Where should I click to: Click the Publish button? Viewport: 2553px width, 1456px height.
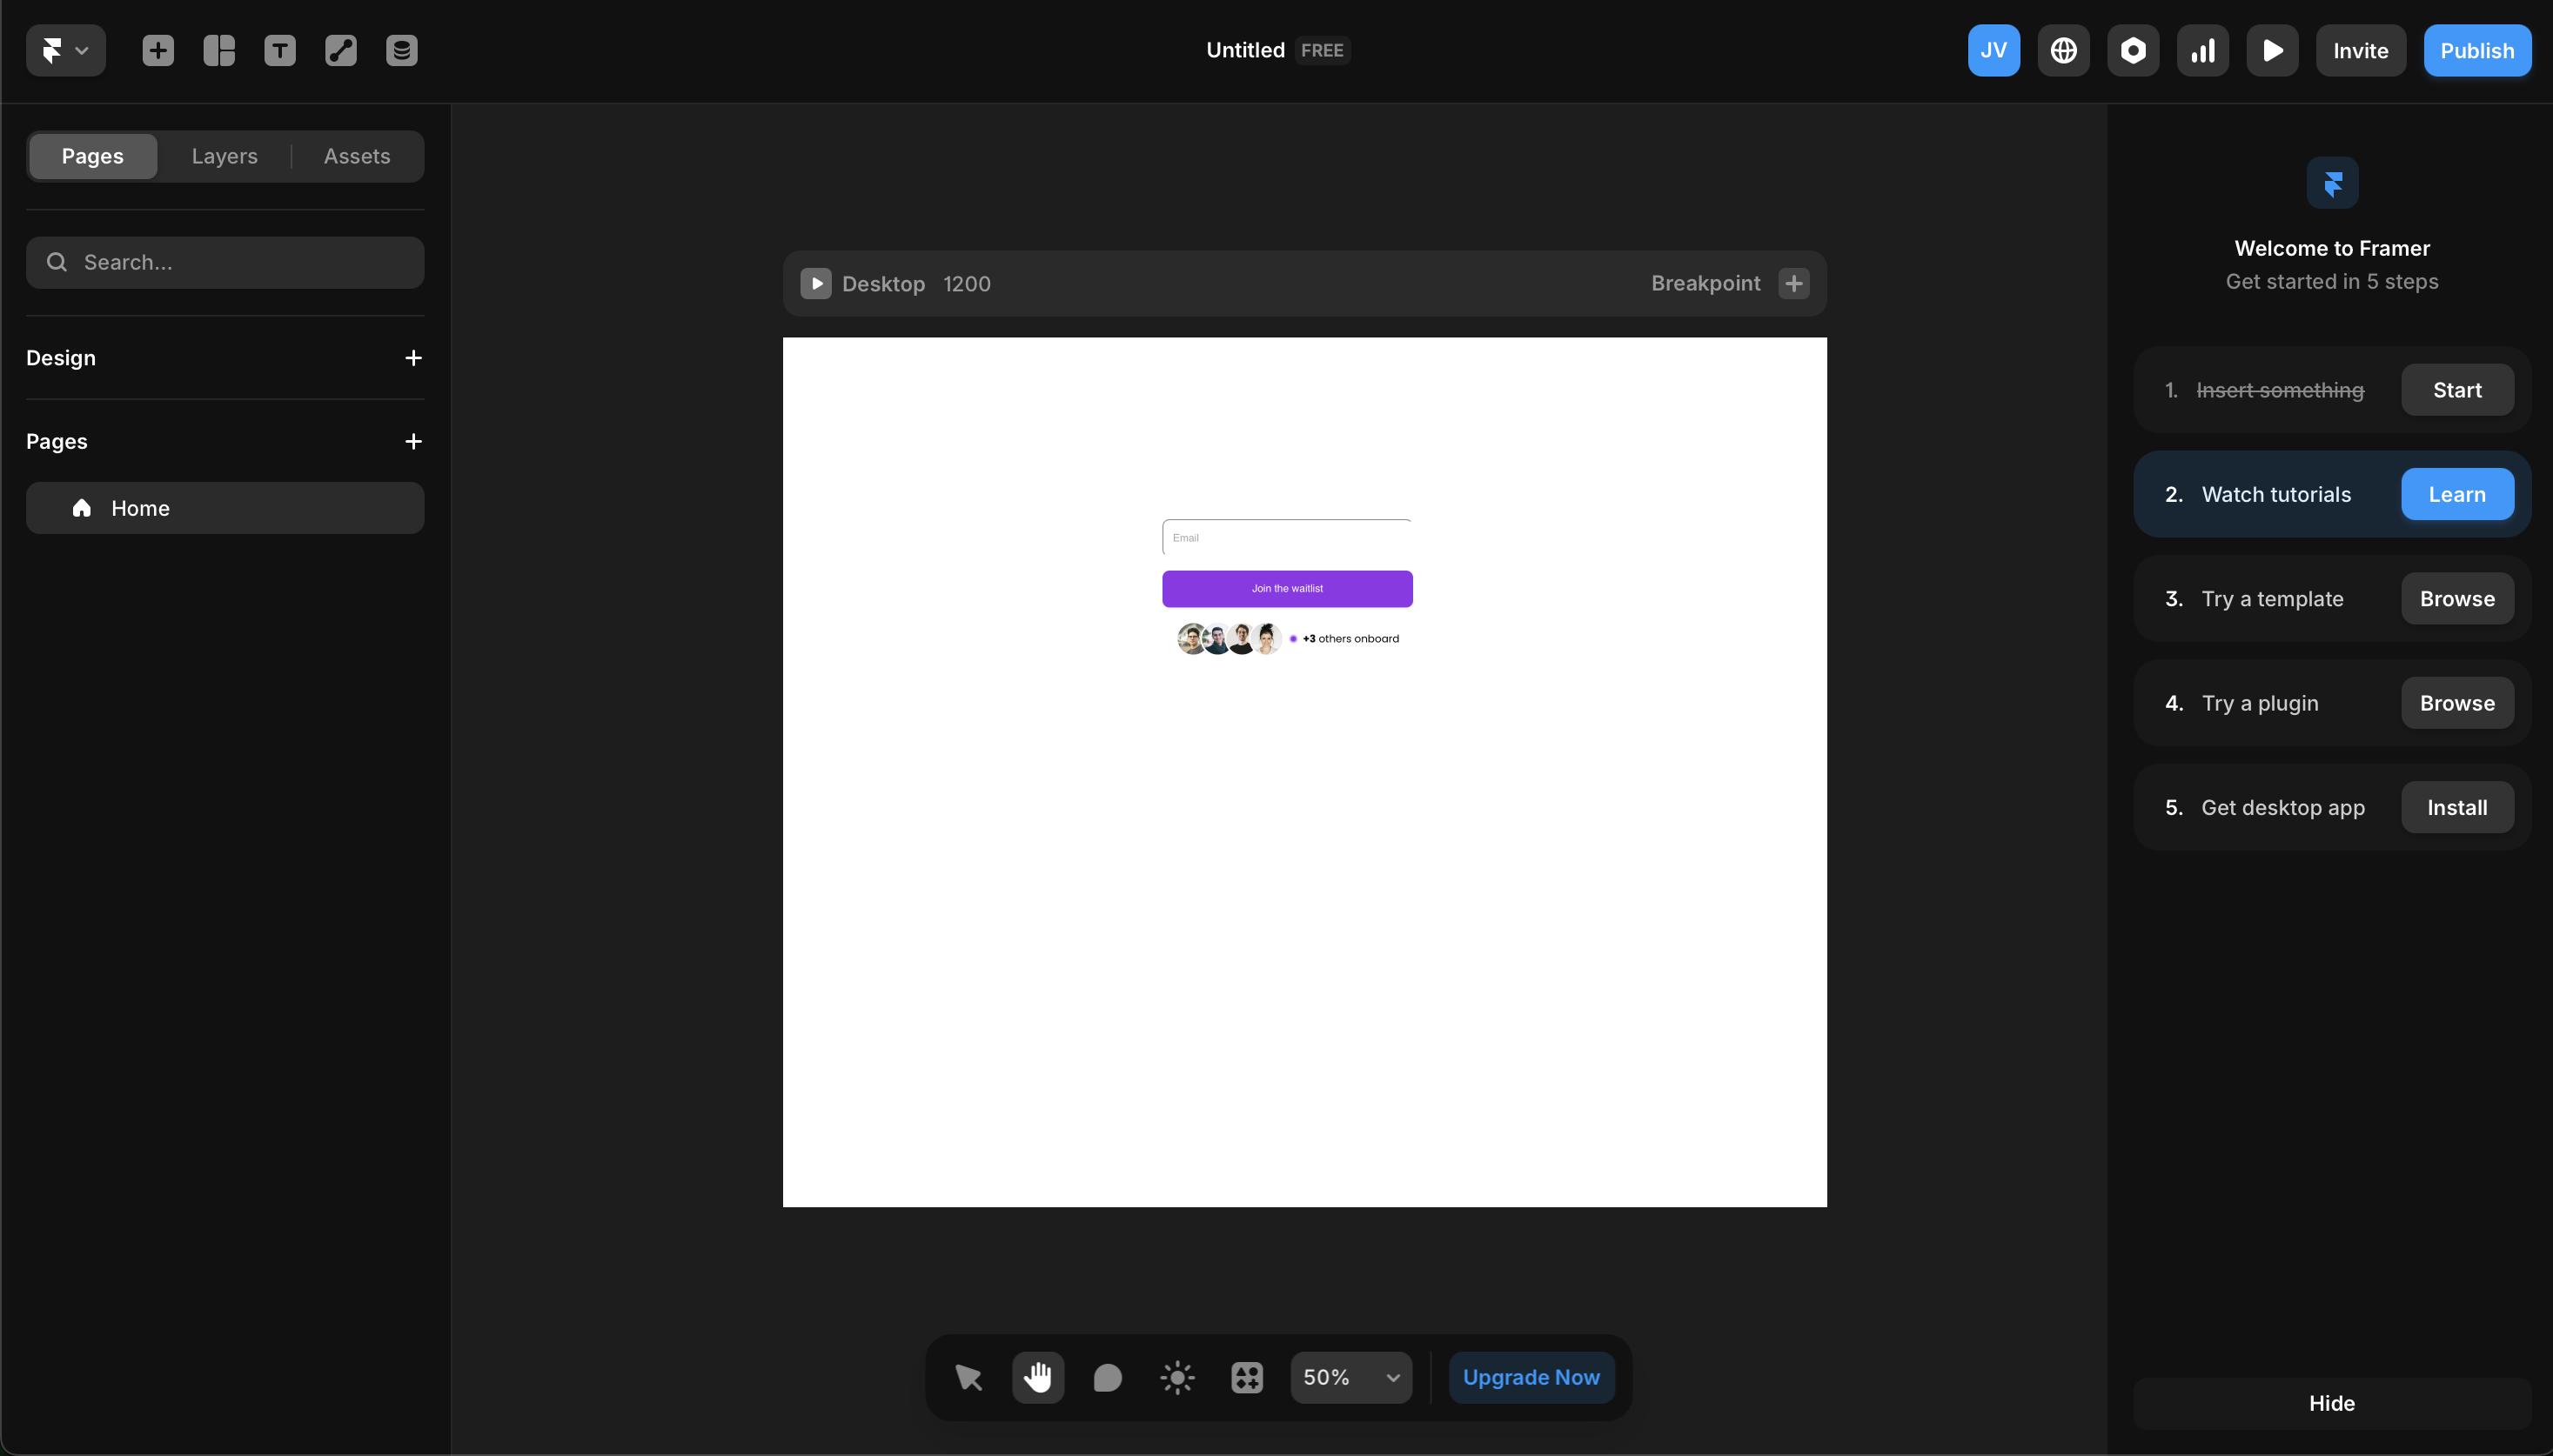(x=2478, y=50)
